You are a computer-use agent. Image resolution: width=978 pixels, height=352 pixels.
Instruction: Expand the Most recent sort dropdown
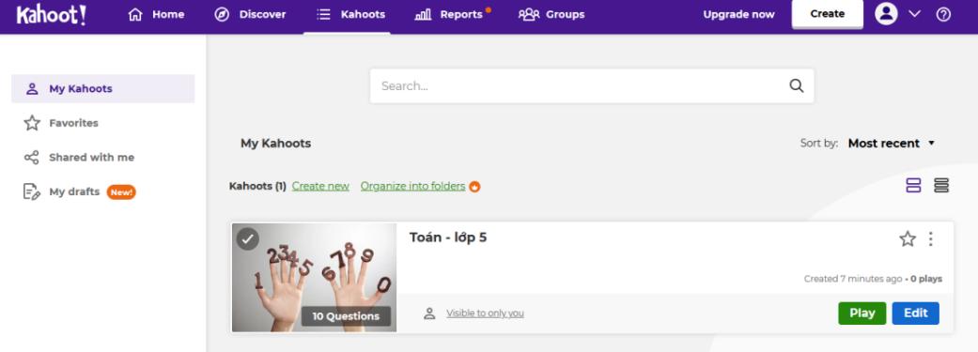click(x=892, y=144)
